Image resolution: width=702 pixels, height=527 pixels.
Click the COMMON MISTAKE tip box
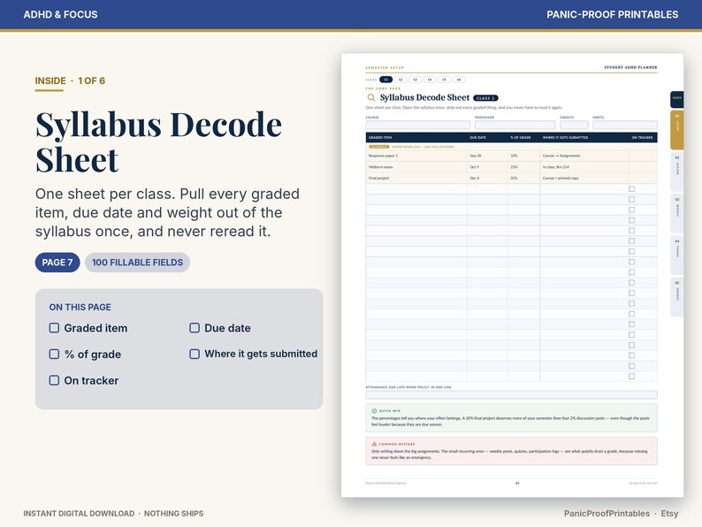tap(511, 451)
